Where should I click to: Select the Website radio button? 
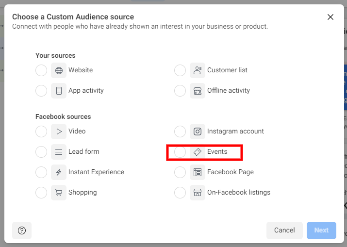tap(41, 70)
